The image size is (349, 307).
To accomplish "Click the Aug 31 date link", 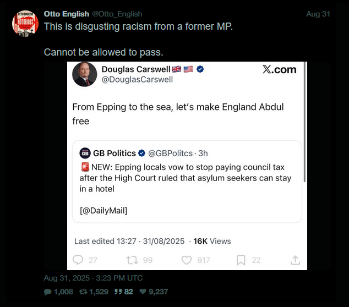I will tap(318, 14).
